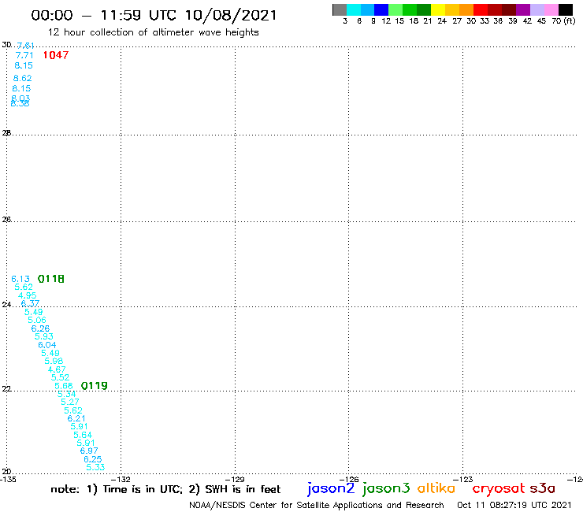
Task: Click the pure blue swatch in the legend
Action: point(381,9)
